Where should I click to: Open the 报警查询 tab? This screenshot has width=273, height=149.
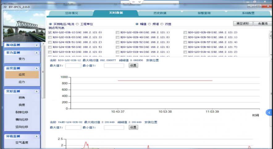pyautogui.click(x=204, y=13)
